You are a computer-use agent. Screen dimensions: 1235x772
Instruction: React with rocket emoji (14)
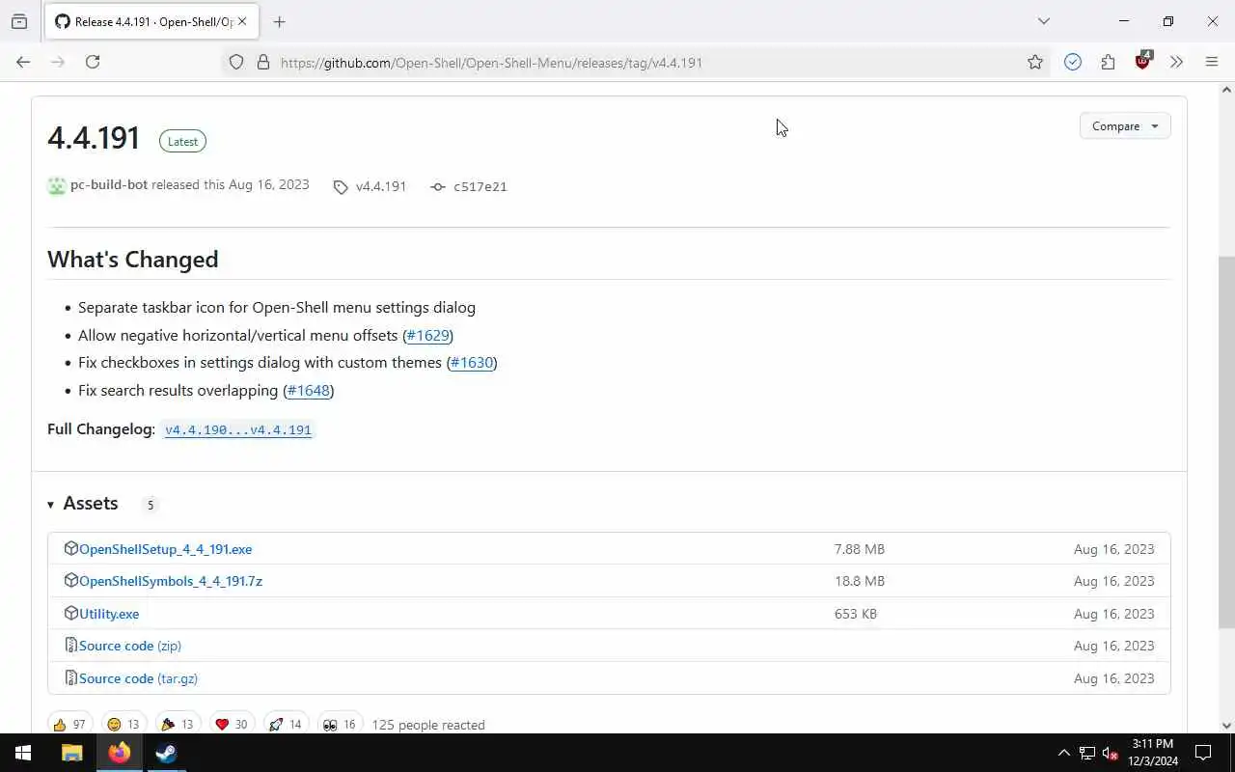(285, 724)
